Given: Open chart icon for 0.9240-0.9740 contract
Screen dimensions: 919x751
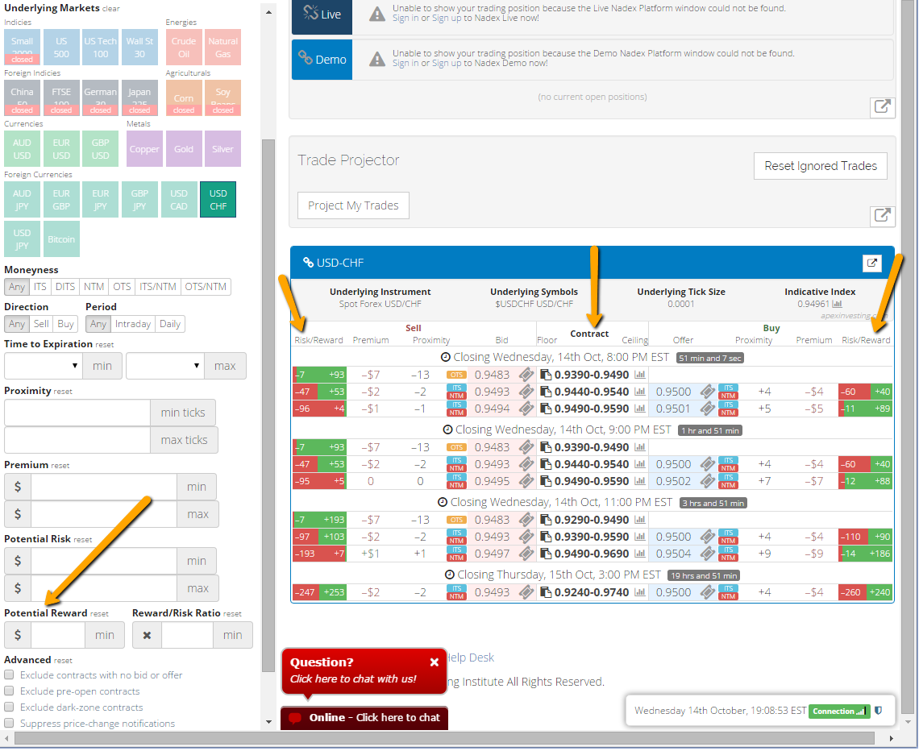Looking at the screenshot, I should pyautogui.click(x=640, y=592).
